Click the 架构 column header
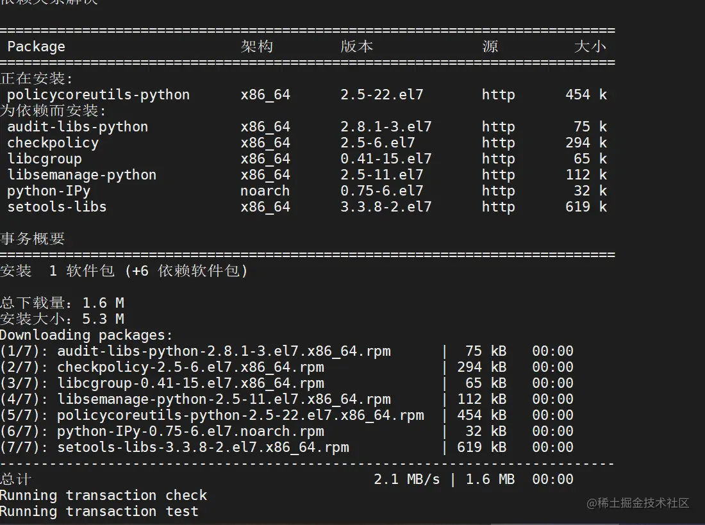 tap(257, 47)
